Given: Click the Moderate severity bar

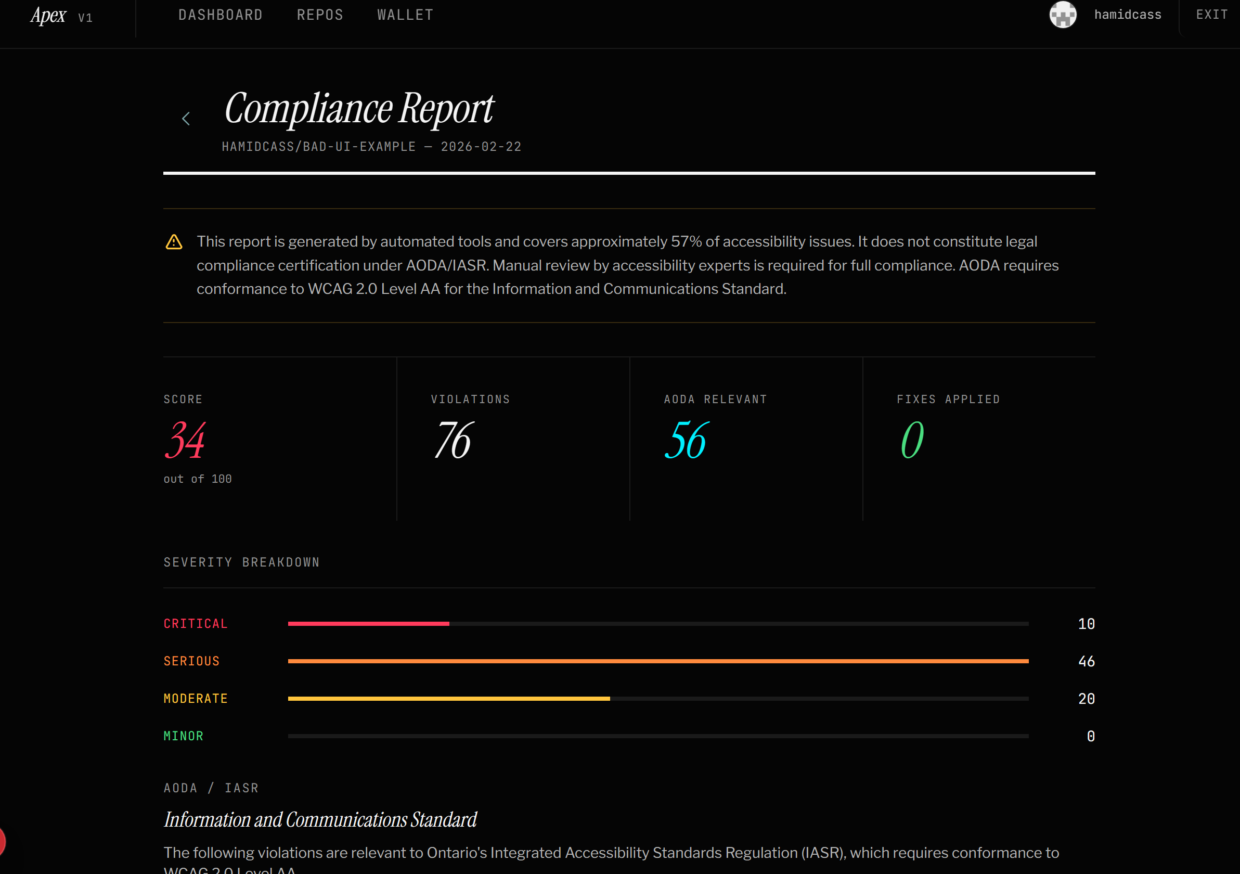Looking at the screenshot, I should pos(448,699).
